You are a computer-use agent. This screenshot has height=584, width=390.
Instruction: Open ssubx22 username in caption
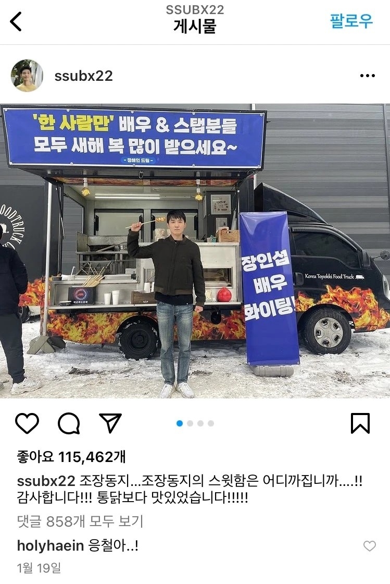(46, 481)
